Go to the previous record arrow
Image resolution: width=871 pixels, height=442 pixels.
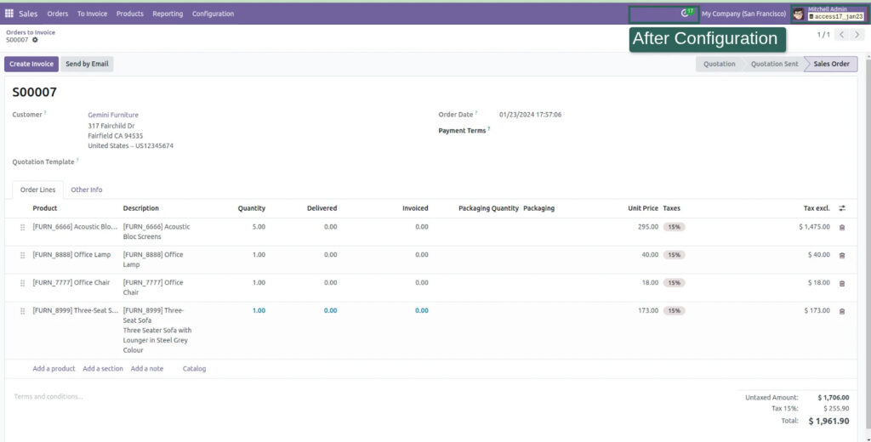click(841, 35)
